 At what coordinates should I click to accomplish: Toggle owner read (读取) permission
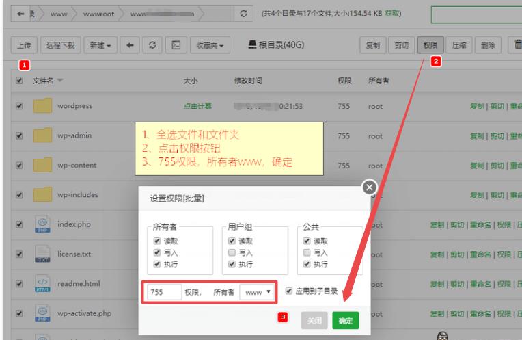click(156, 241)
